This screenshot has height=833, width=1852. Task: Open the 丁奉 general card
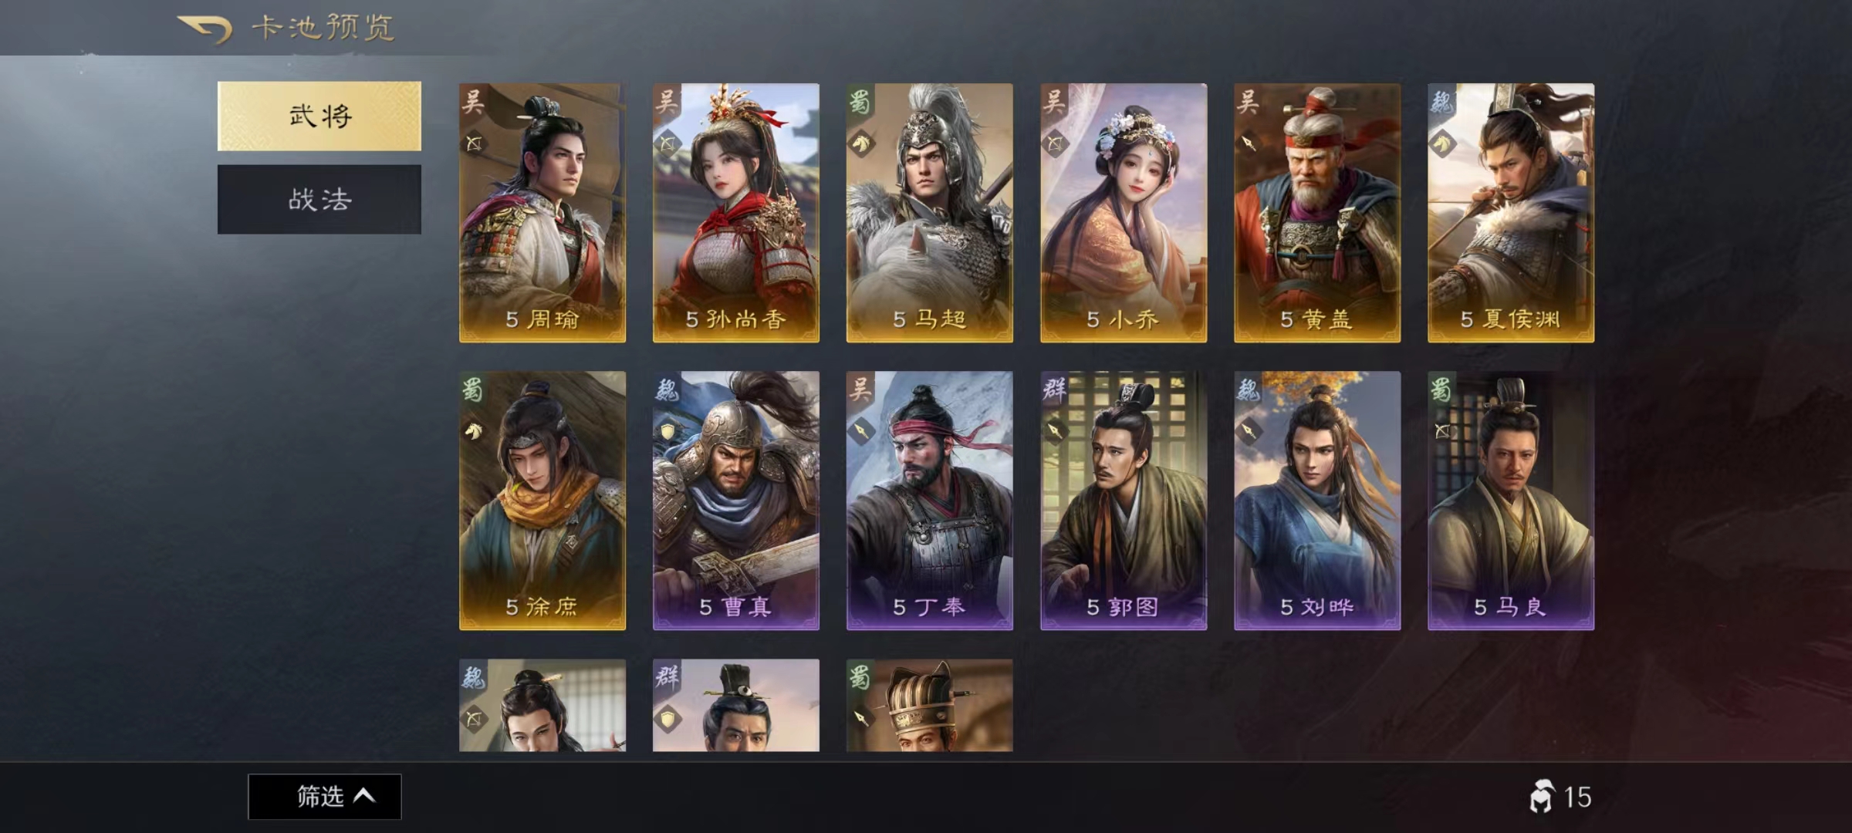point(930,501)
